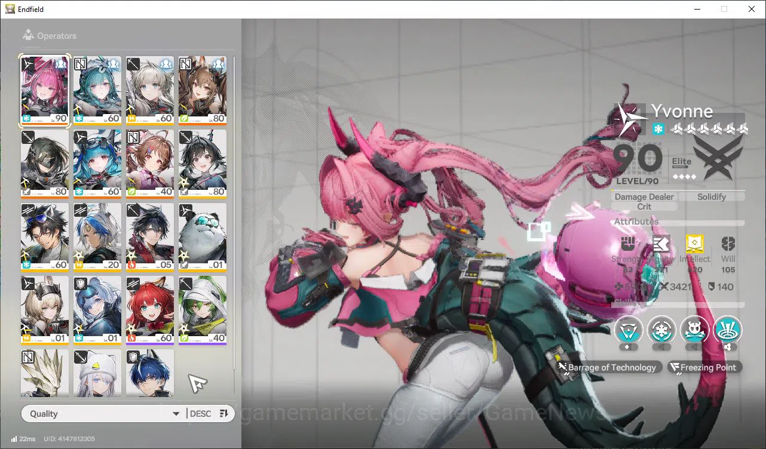Select the teal-haired operator card level 60
The image size is (766, 449).
pos(97,90)
